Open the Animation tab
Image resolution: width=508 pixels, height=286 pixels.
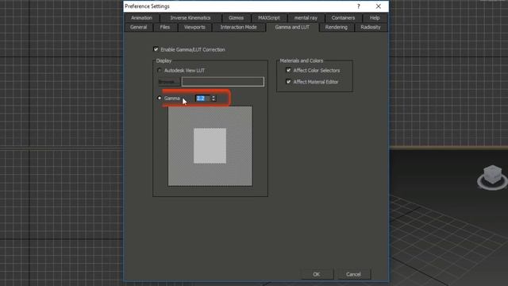[141, 17]
